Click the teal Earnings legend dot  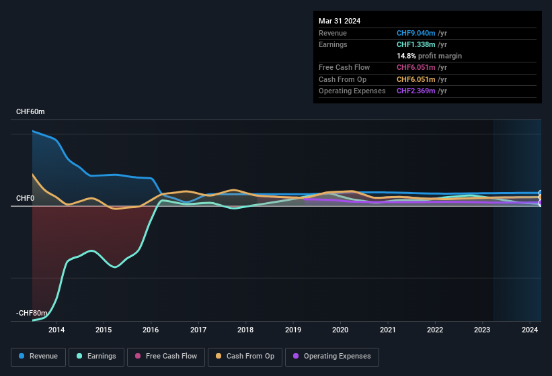pos(80,356)
